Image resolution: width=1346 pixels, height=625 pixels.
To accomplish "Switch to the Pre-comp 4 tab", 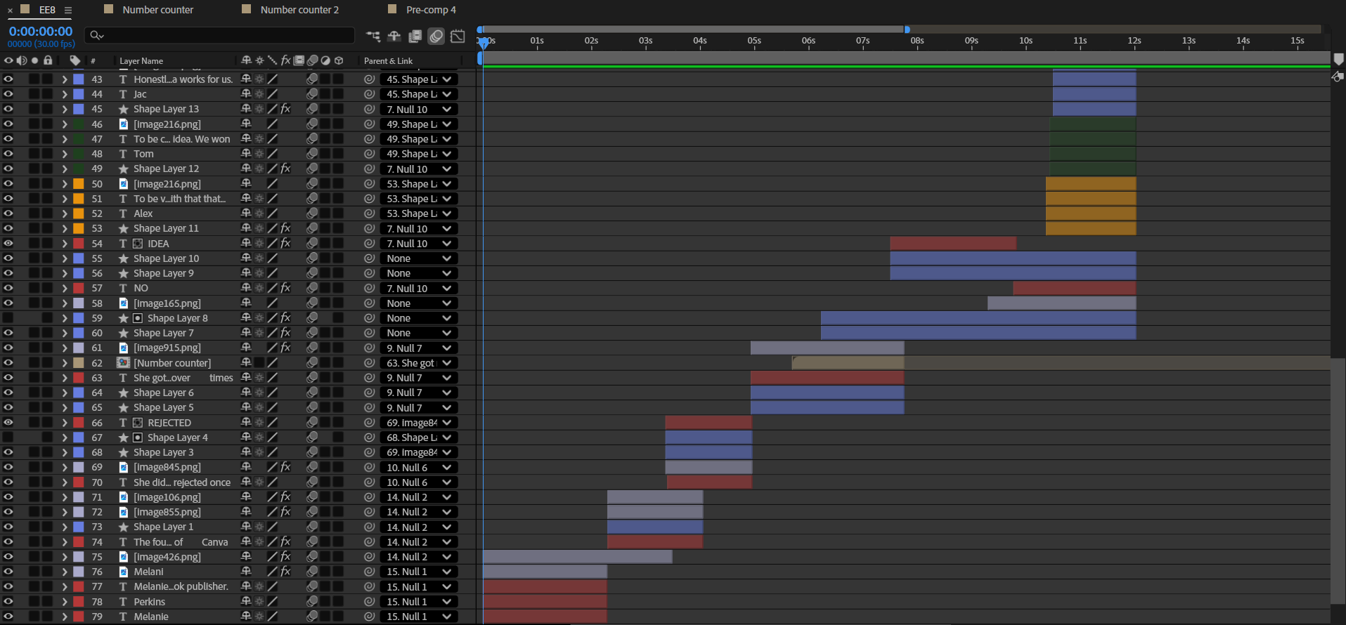I will point(431,10).
